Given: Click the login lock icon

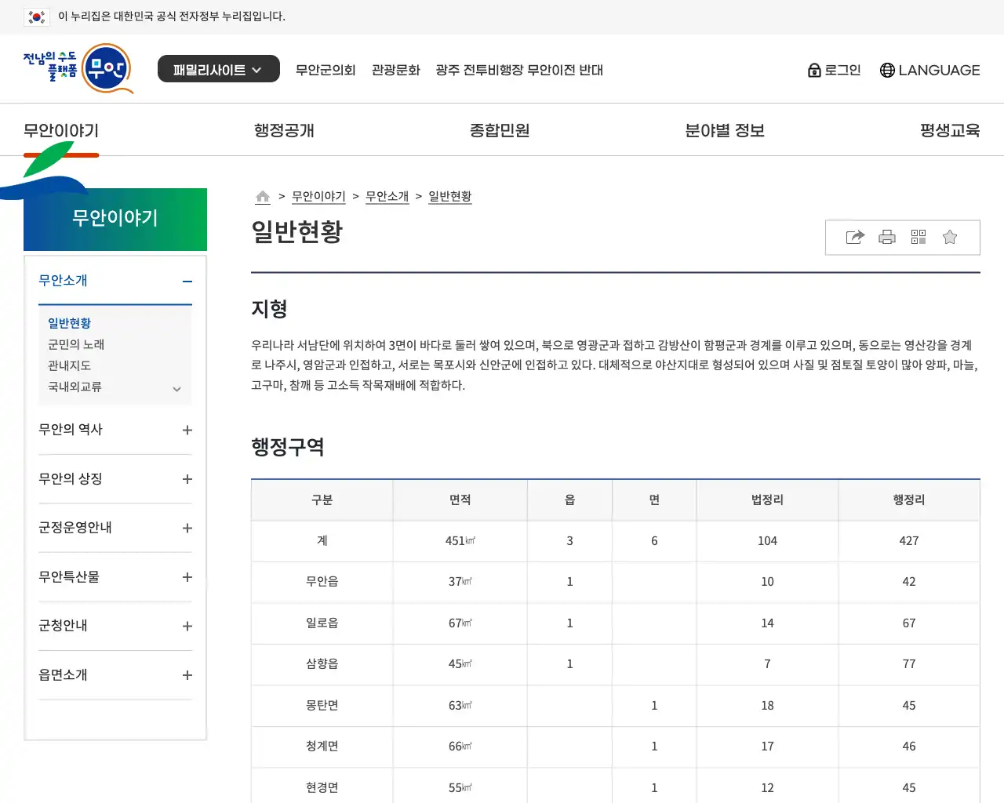Looking at the screenshot, I should tap(814, 71).
